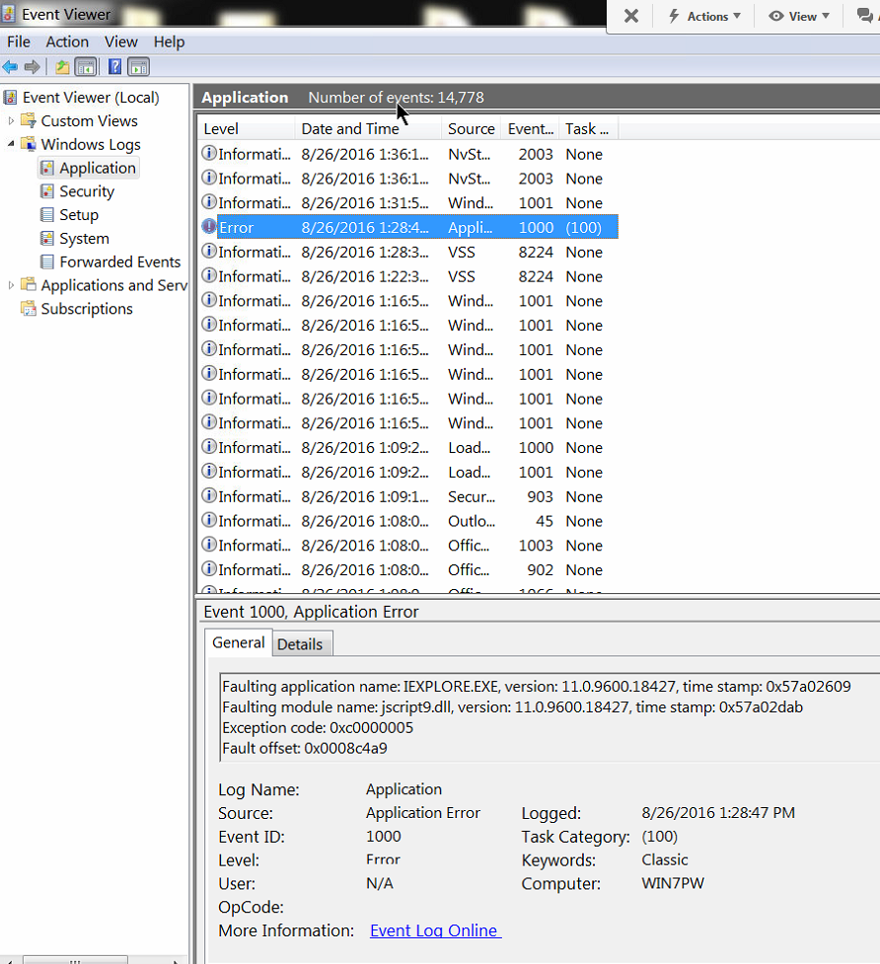This screenshot has width=880, height=964.
Task: Open the File menu
Action: point(19,41)
